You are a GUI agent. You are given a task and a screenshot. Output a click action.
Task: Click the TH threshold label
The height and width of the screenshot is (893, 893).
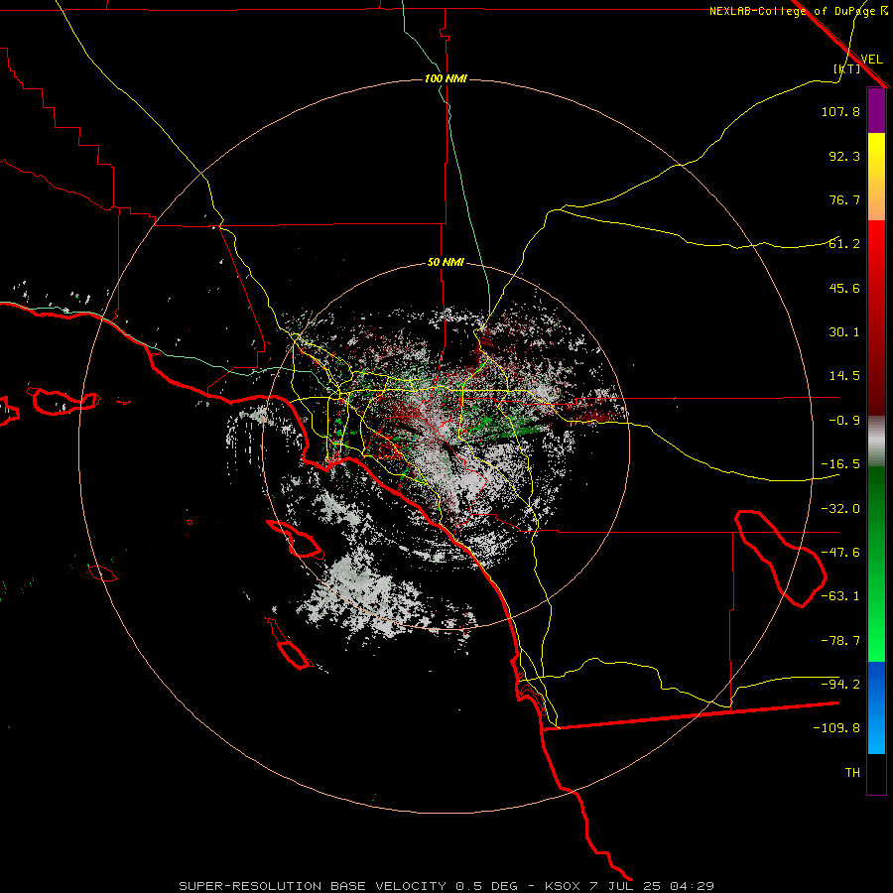[852, 773]
